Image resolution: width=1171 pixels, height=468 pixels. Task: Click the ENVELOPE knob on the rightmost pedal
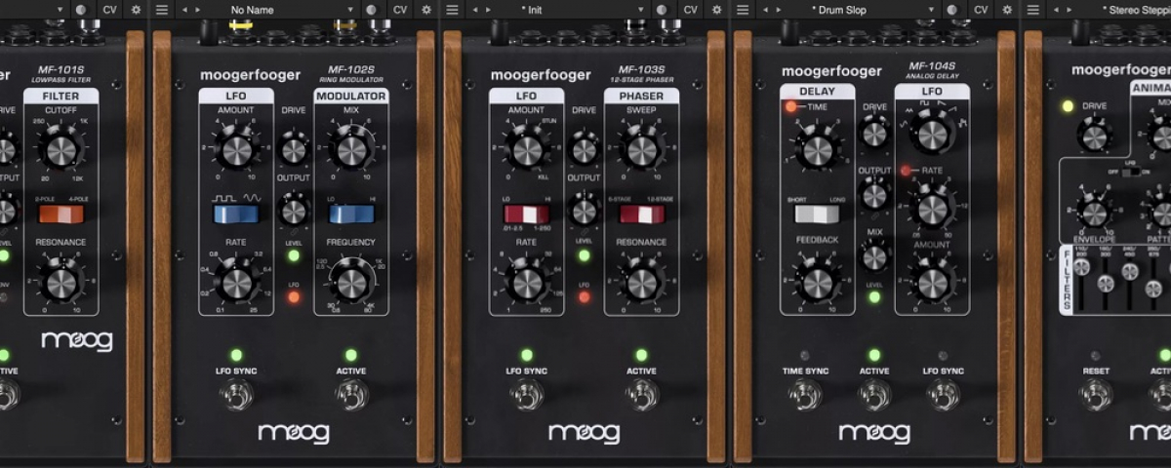pos(1095,212)
